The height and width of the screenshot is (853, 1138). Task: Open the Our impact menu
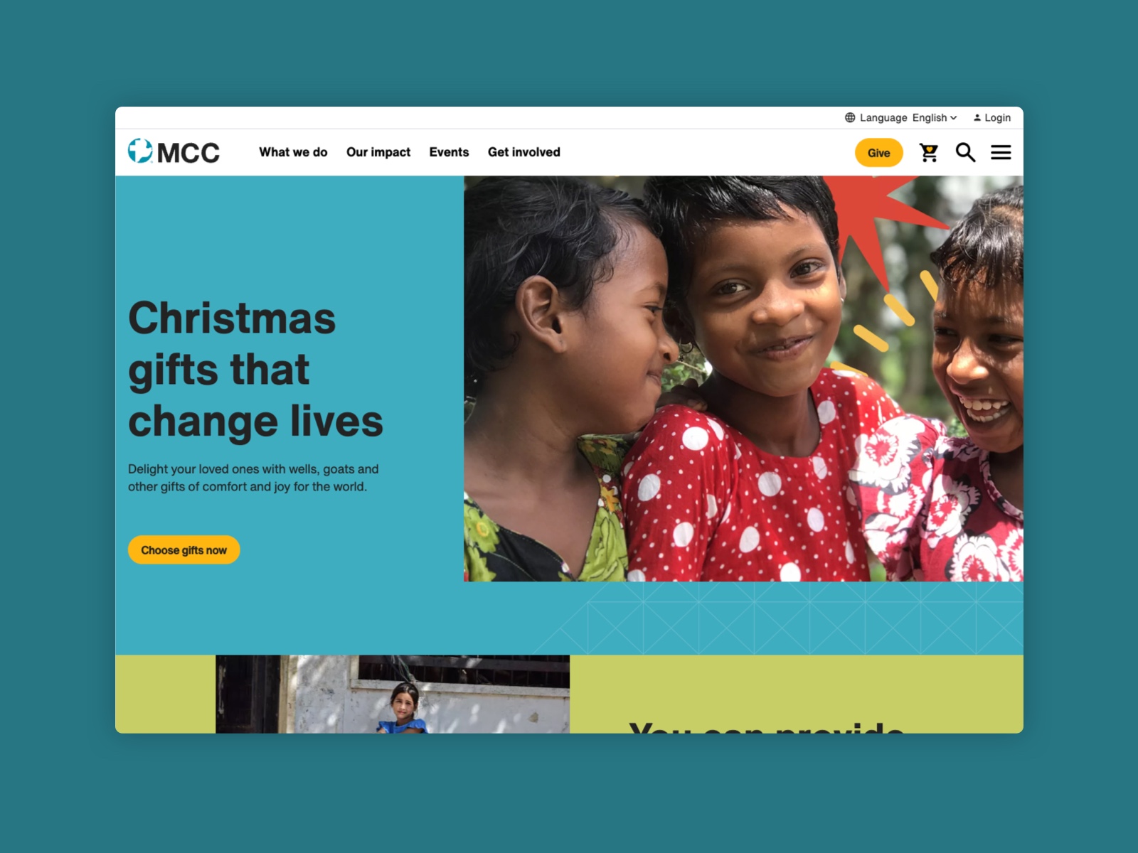coord(378,152)
